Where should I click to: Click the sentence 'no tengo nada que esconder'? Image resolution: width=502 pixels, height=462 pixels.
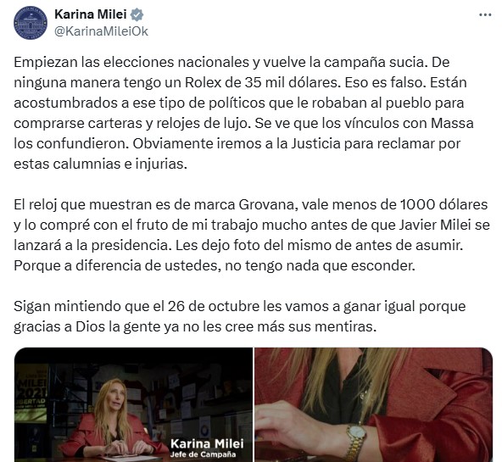[320, 265]
